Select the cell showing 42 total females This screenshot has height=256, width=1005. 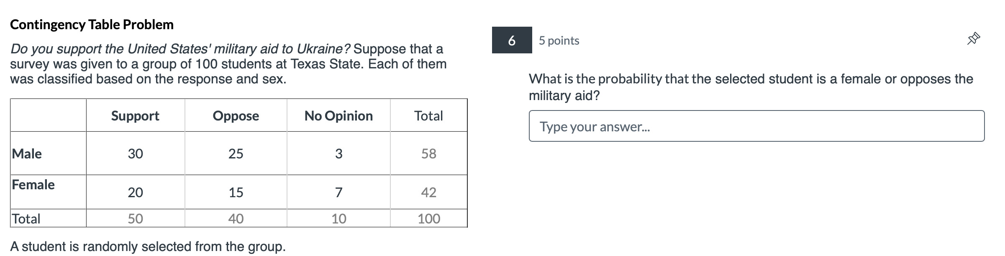tap(428, 192)
